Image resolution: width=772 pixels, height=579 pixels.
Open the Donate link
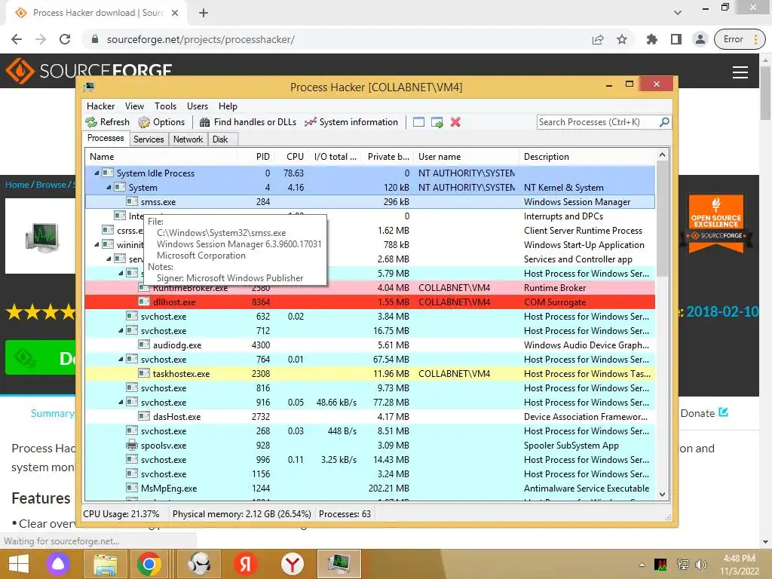point(704,413)
